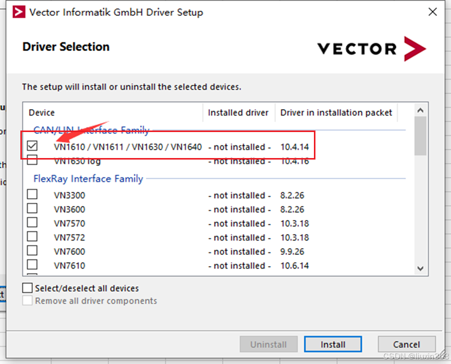Select the VN7610 checkbox

coord(32,265)
